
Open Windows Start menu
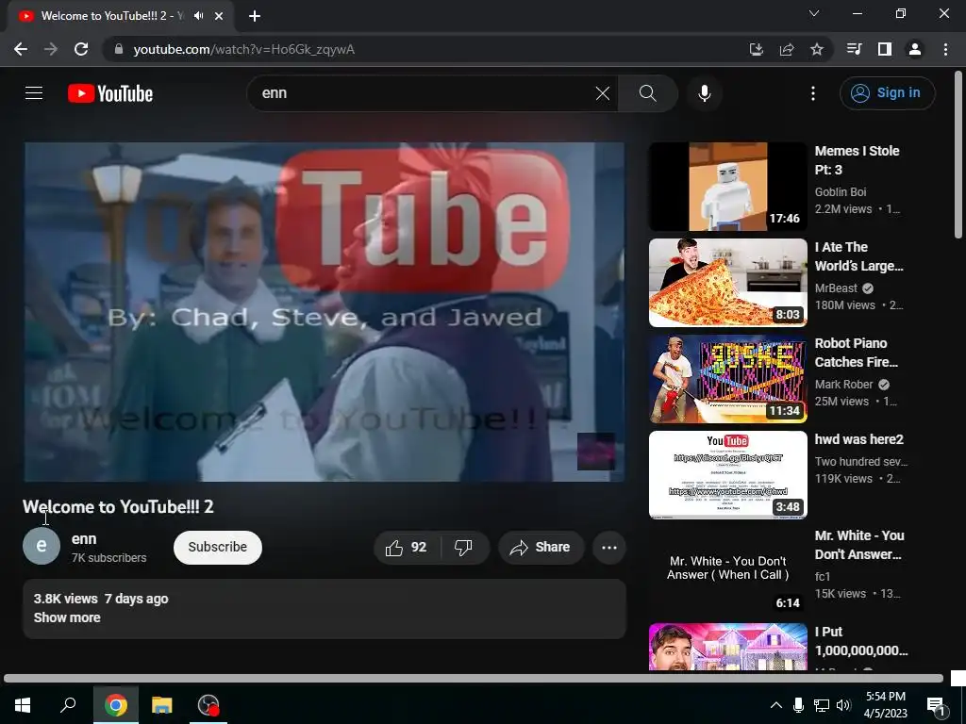coord(23,705)
